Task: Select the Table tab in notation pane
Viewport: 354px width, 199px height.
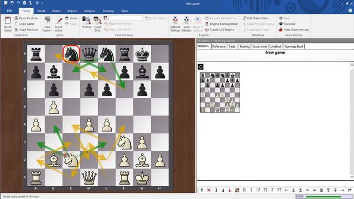Action: [x=232, y=46]
